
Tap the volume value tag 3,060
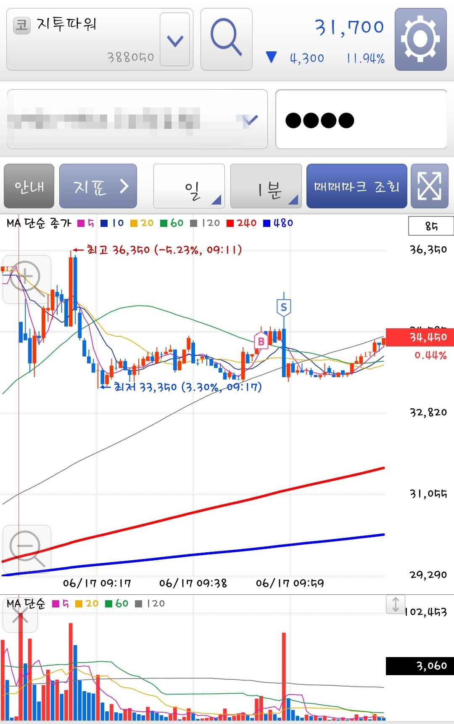pos(420,666)
